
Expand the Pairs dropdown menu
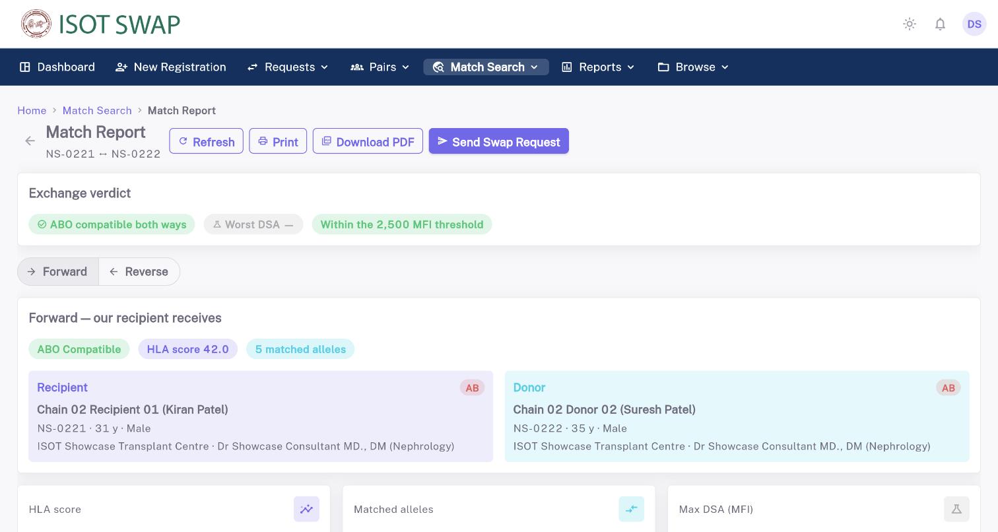click(x=380, y=67)
